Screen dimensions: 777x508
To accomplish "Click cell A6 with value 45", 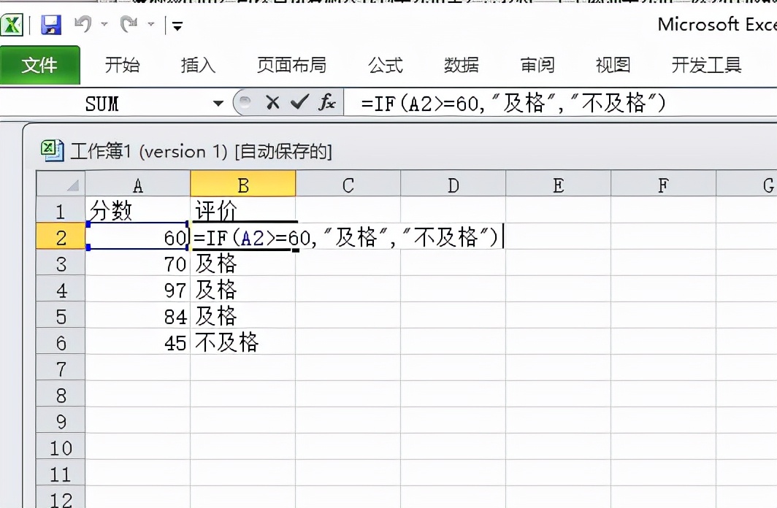I will pos(138,342).
